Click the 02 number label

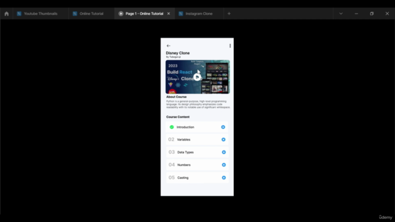click(x=172, y=139)
